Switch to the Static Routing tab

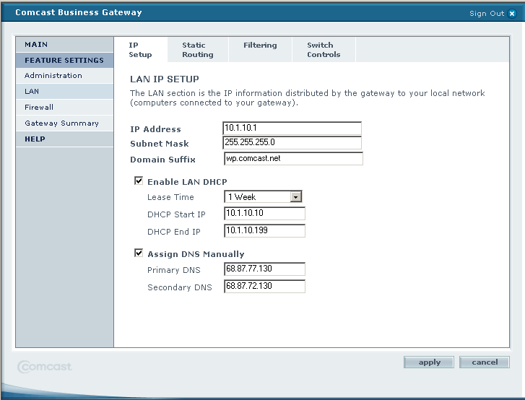(198, 50)
